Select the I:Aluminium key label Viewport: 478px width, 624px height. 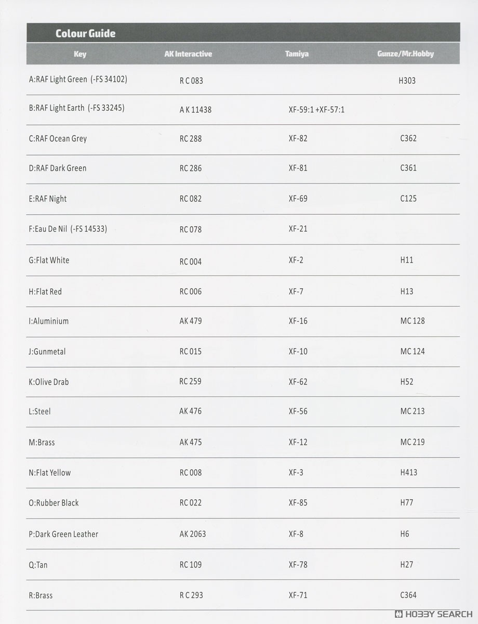tap(49, 321)
